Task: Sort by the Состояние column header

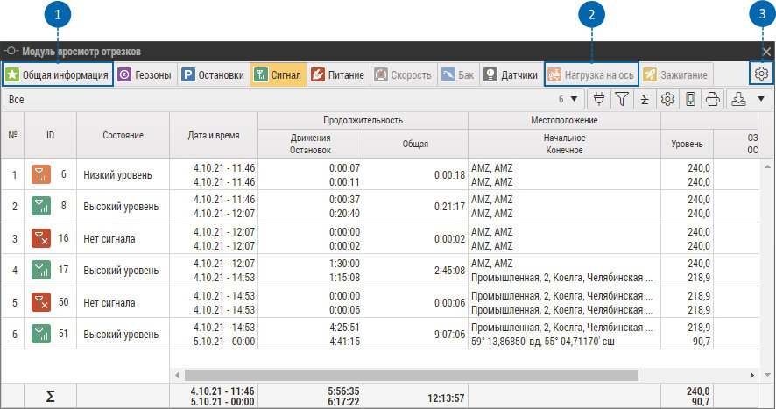Action: click(123, 135)
